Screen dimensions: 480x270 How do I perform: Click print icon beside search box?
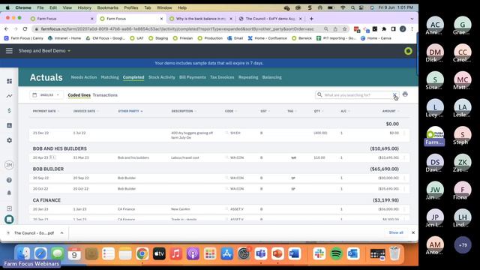click(405, 94)
